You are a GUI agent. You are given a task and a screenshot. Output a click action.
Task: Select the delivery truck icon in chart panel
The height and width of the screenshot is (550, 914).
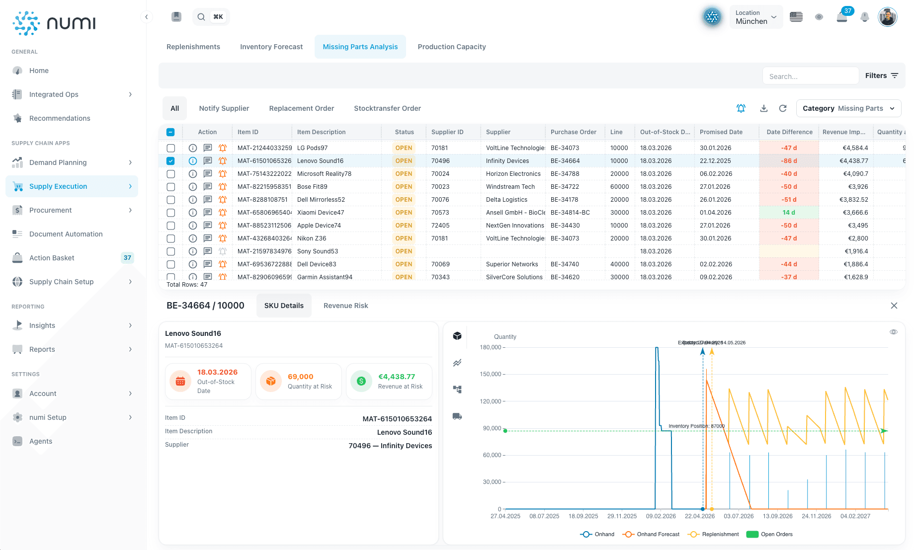(457, 416)
